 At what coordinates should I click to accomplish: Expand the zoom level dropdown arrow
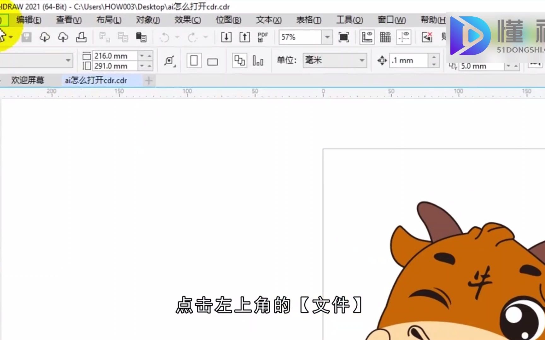coord(327,37)
